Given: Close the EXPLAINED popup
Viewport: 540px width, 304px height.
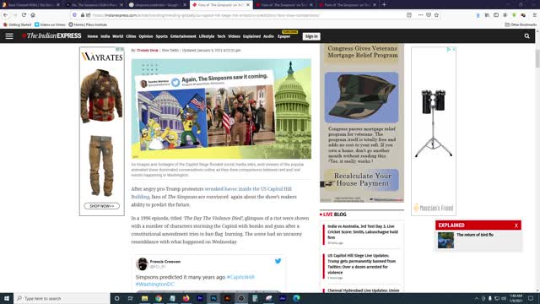Looking at the screenshot, I should [x=516, y=225].
